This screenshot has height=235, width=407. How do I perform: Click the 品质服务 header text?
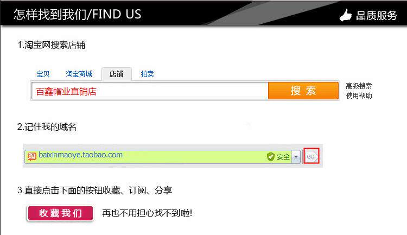[x=376, y=16]
